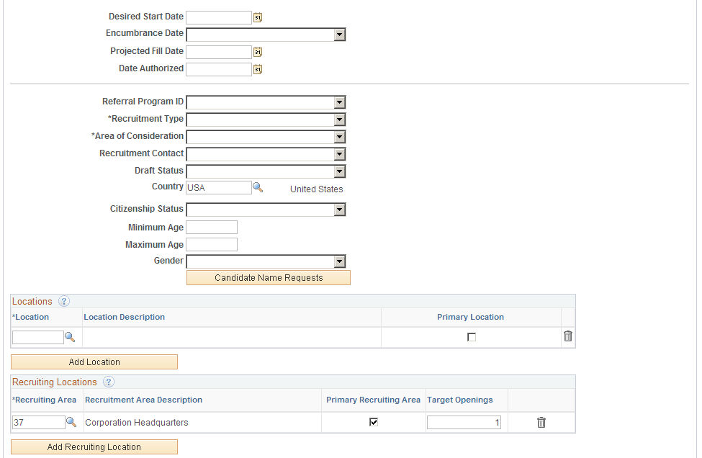The width and height of the screenshot is (702, 458).
Task: Sort by Recruiting Area column header
Action: point(44,400)
